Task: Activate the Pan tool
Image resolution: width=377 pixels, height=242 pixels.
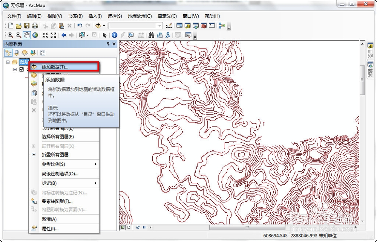Action: coord(26,35)
